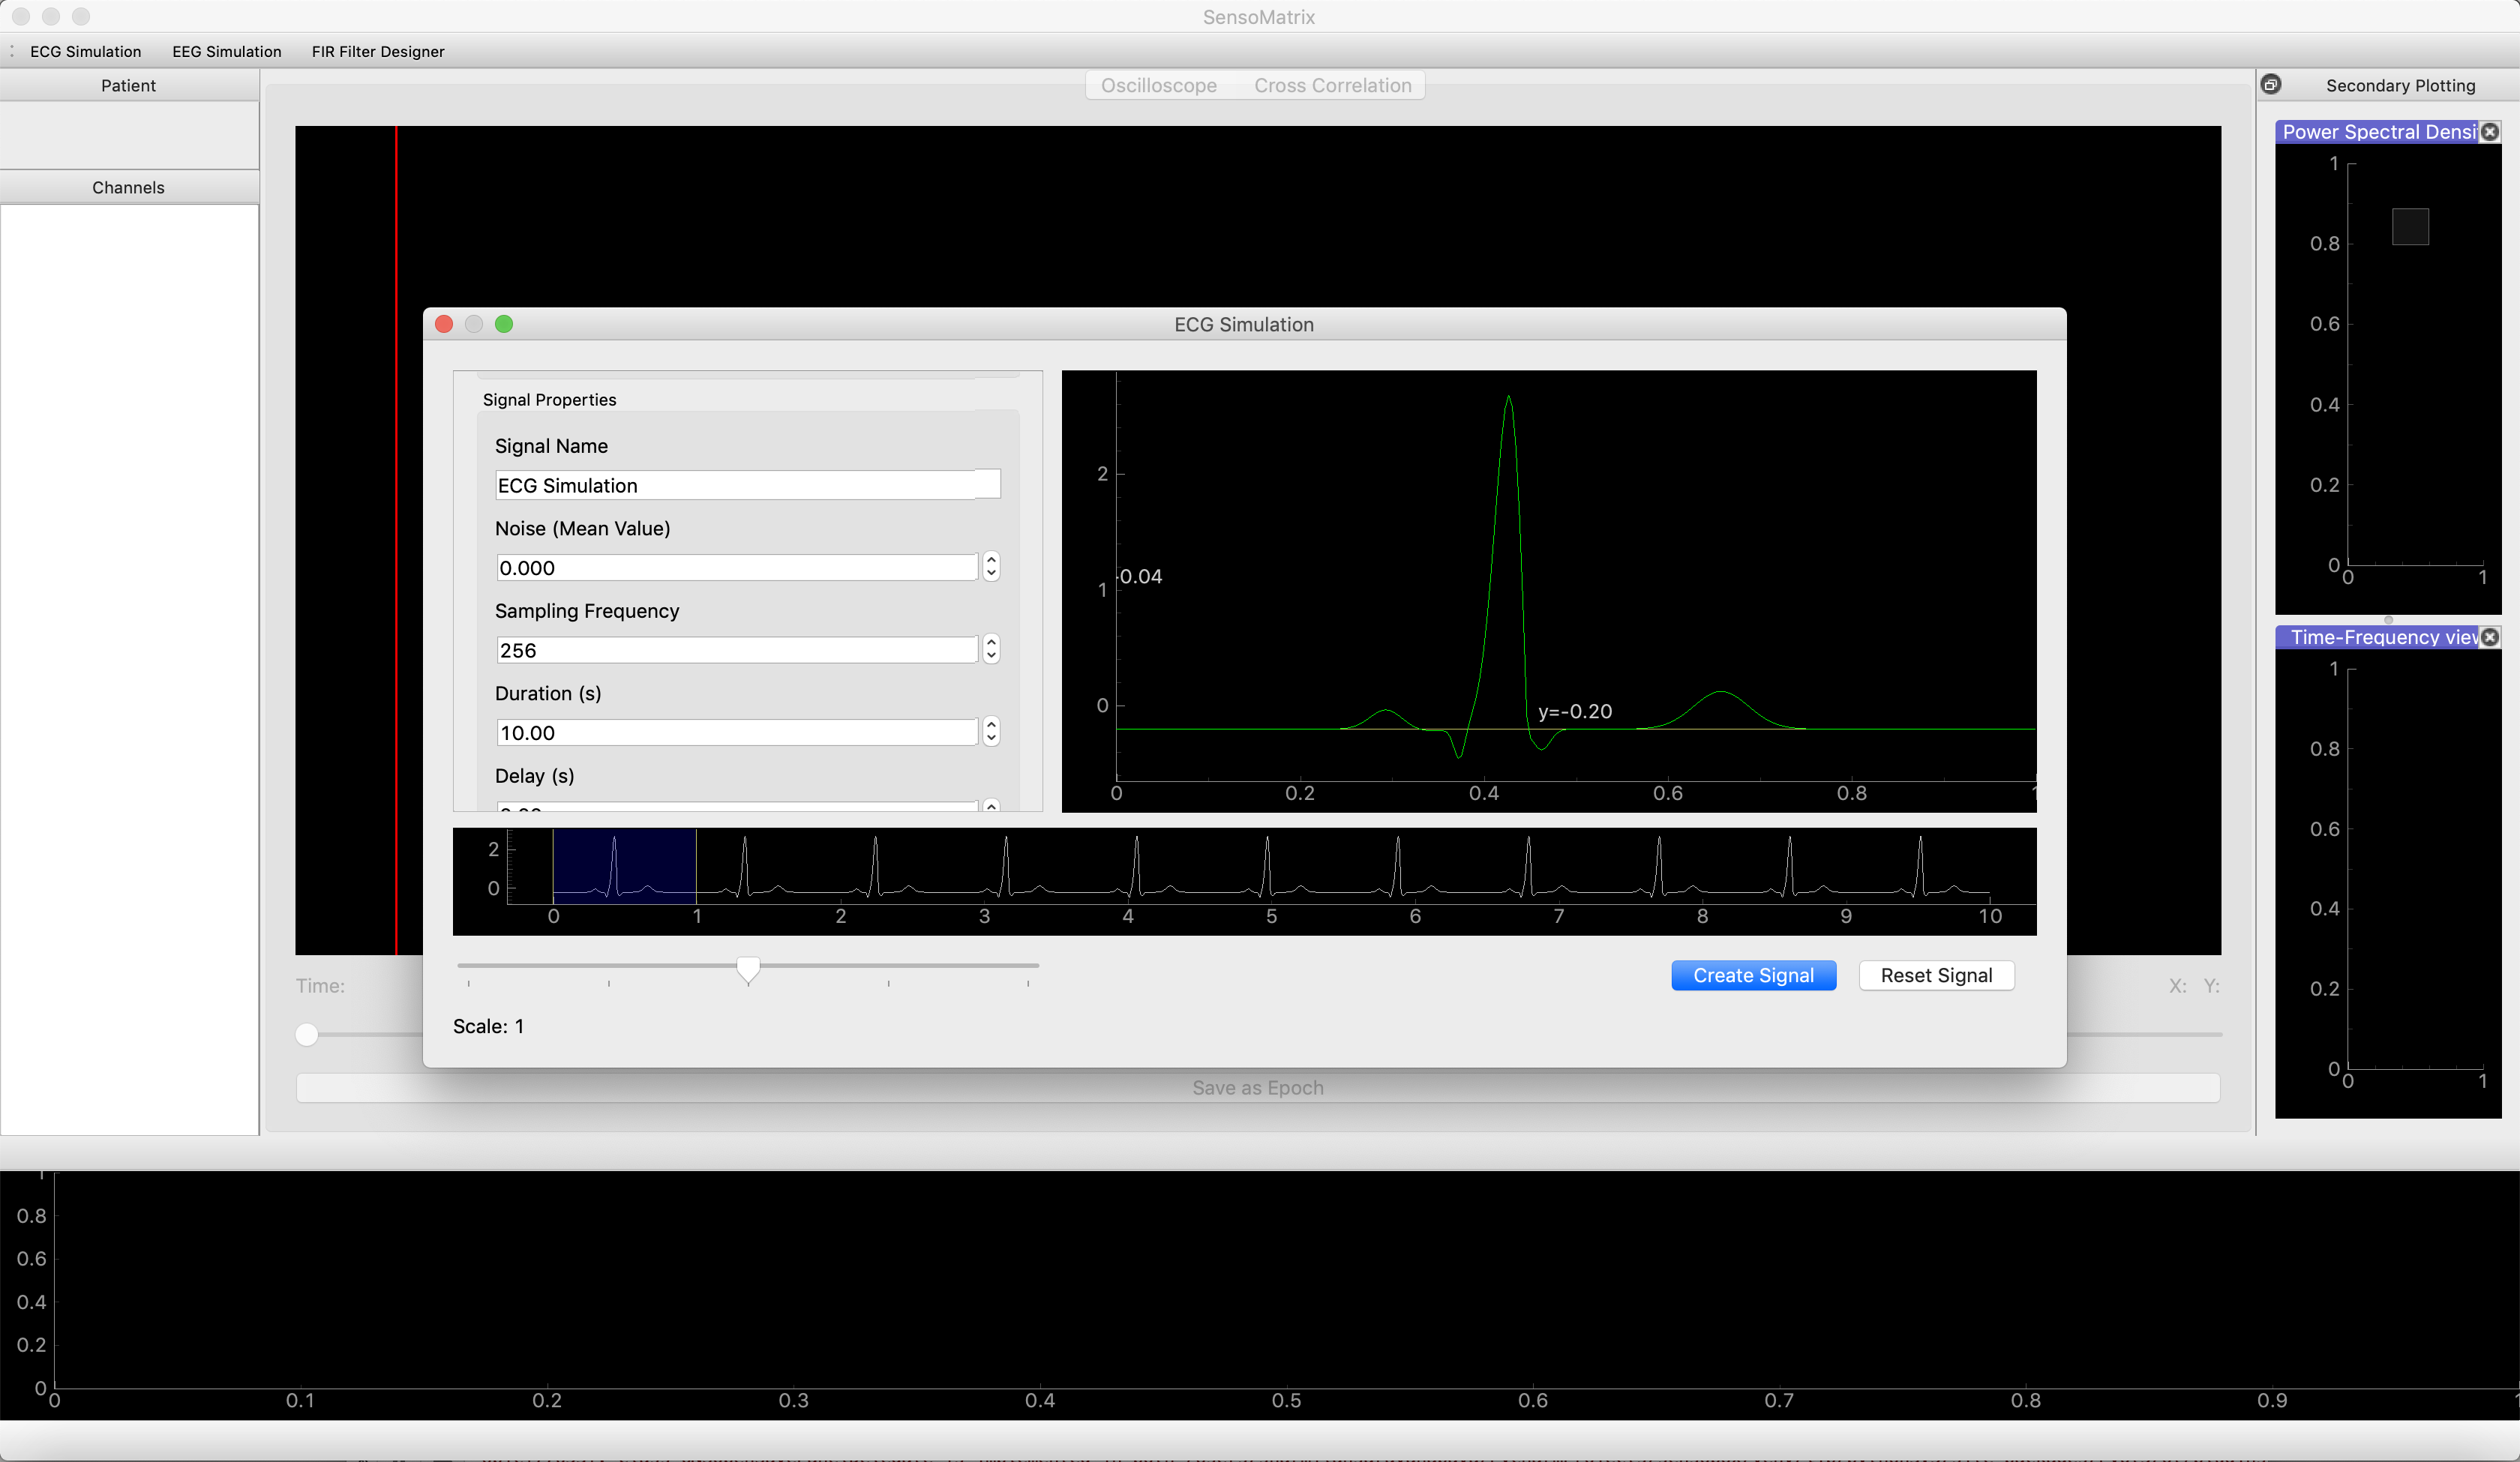Adjust Duration stepper arrows
Viewport: 2520px width, 1462px height.
pyautogui.click(x=991, y=732)
